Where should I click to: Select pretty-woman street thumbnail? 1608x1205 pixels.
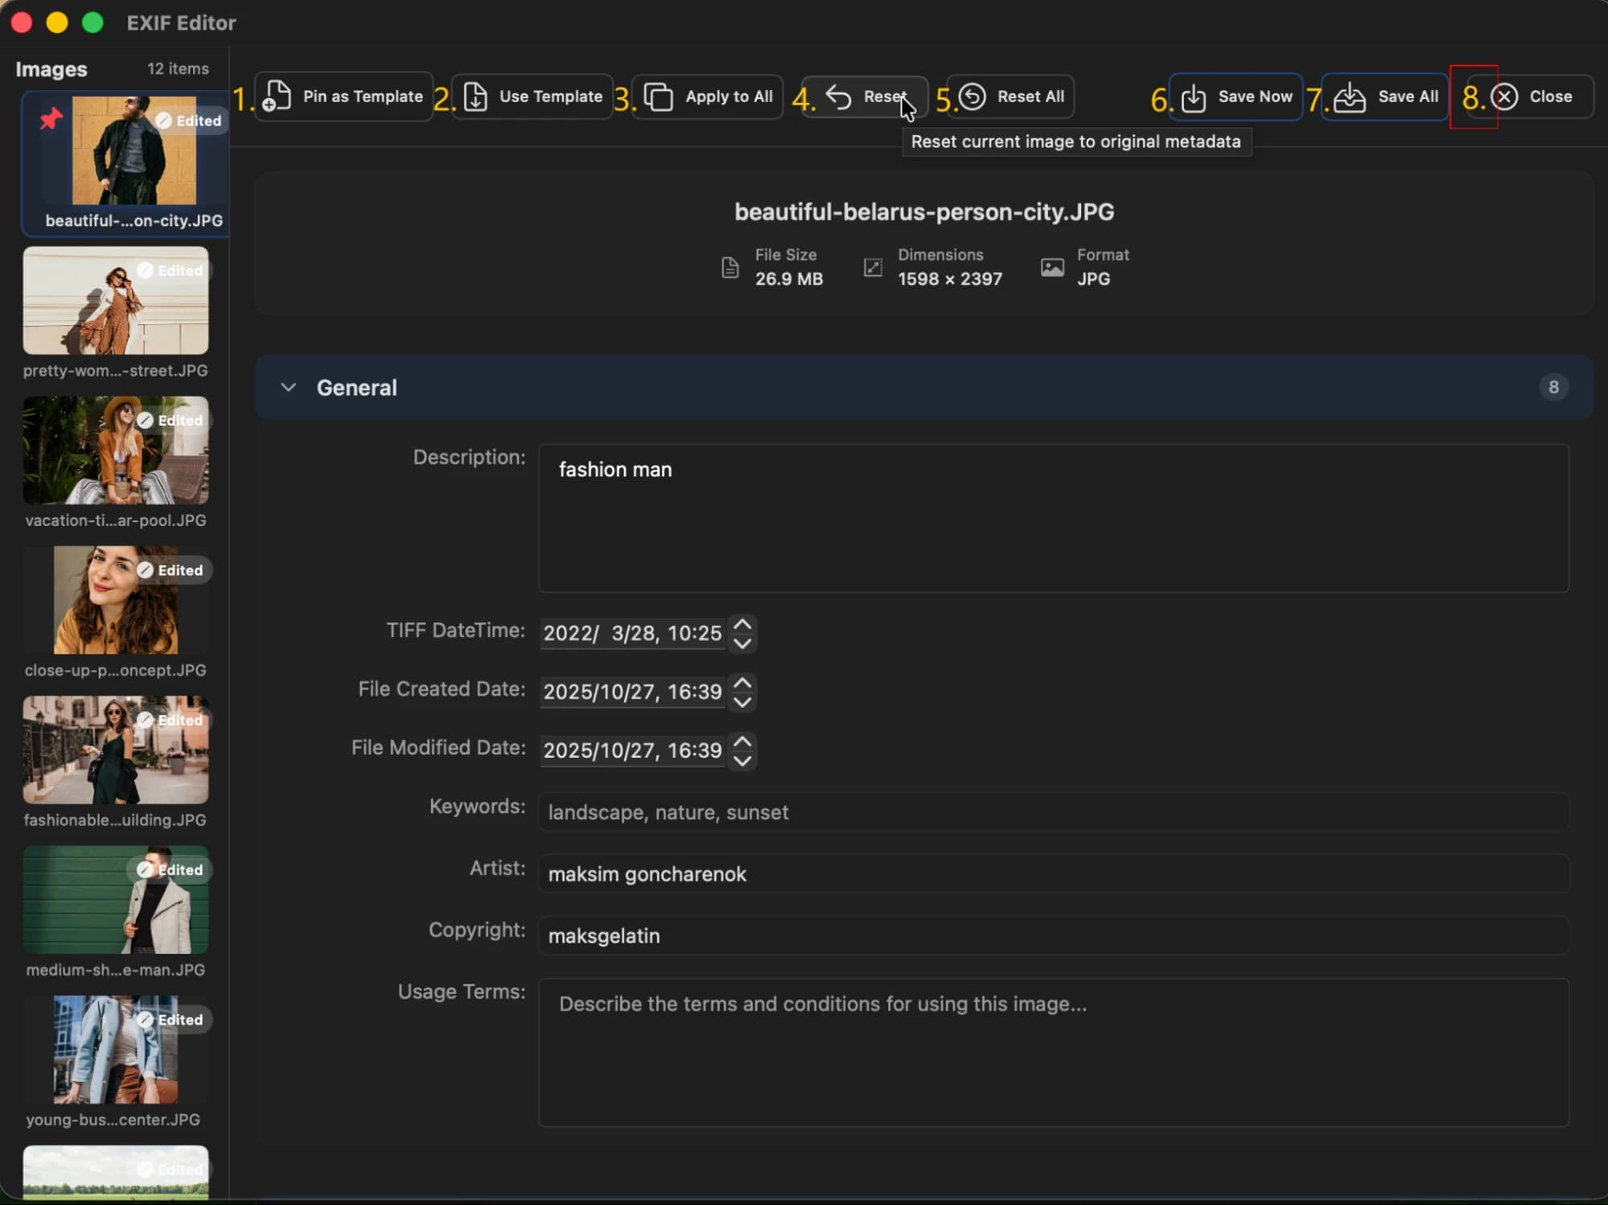tap(115, 301)
